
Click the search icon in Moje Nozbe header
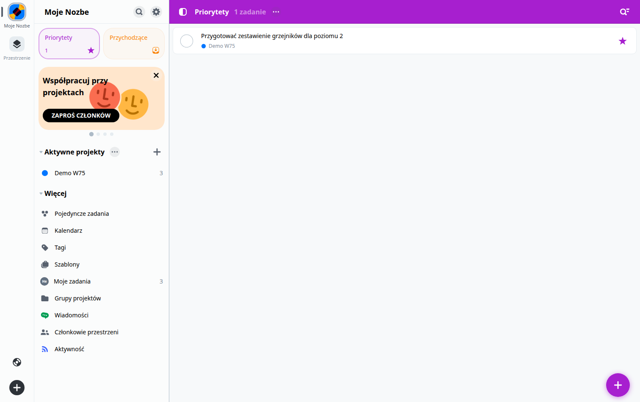[139, 12]
